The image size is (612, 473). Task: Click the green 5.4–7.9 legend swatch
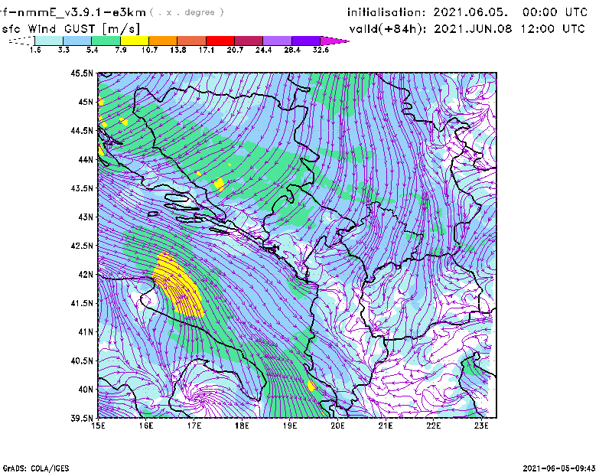[106, 41]
